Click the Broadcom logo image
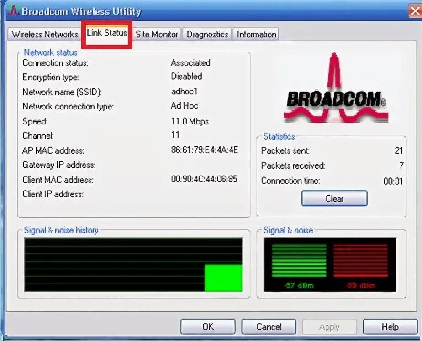Image resolution: width=422 pixels, height=341 pixels. pyautogui.click(x=335, y=88)
